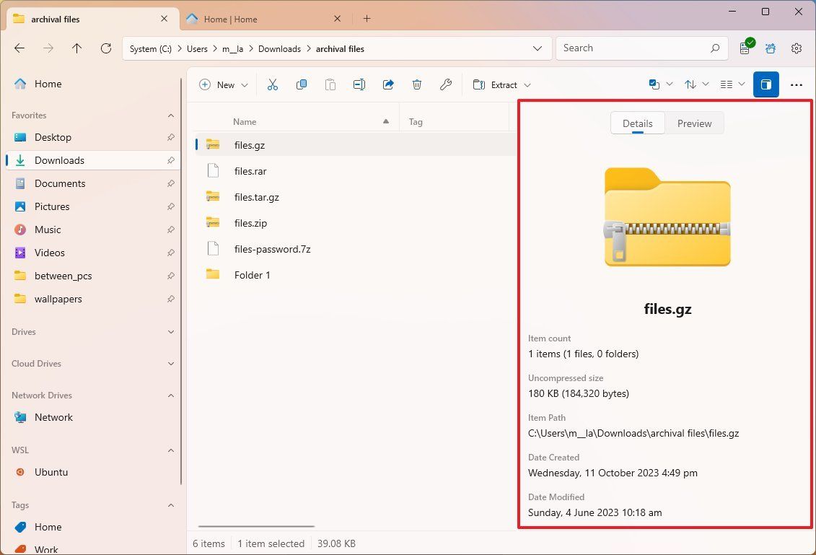
Task: Switch to the archival files browser tab
Action: tap(87, 19)
